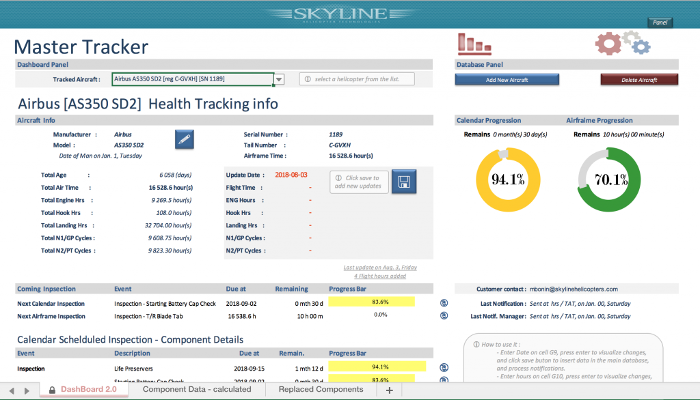Click the yellow 83.6% calendar inspection progress bar
Screen dimensions: 700x400
point(371,302)
